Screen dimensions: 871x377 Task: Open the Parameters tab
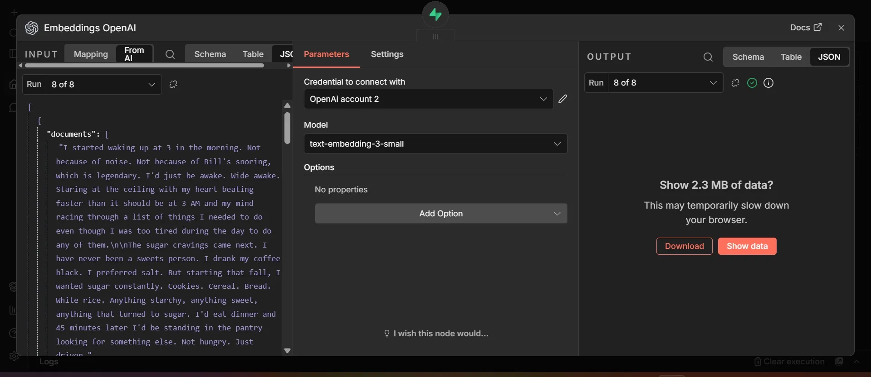(x=326, y=54)
